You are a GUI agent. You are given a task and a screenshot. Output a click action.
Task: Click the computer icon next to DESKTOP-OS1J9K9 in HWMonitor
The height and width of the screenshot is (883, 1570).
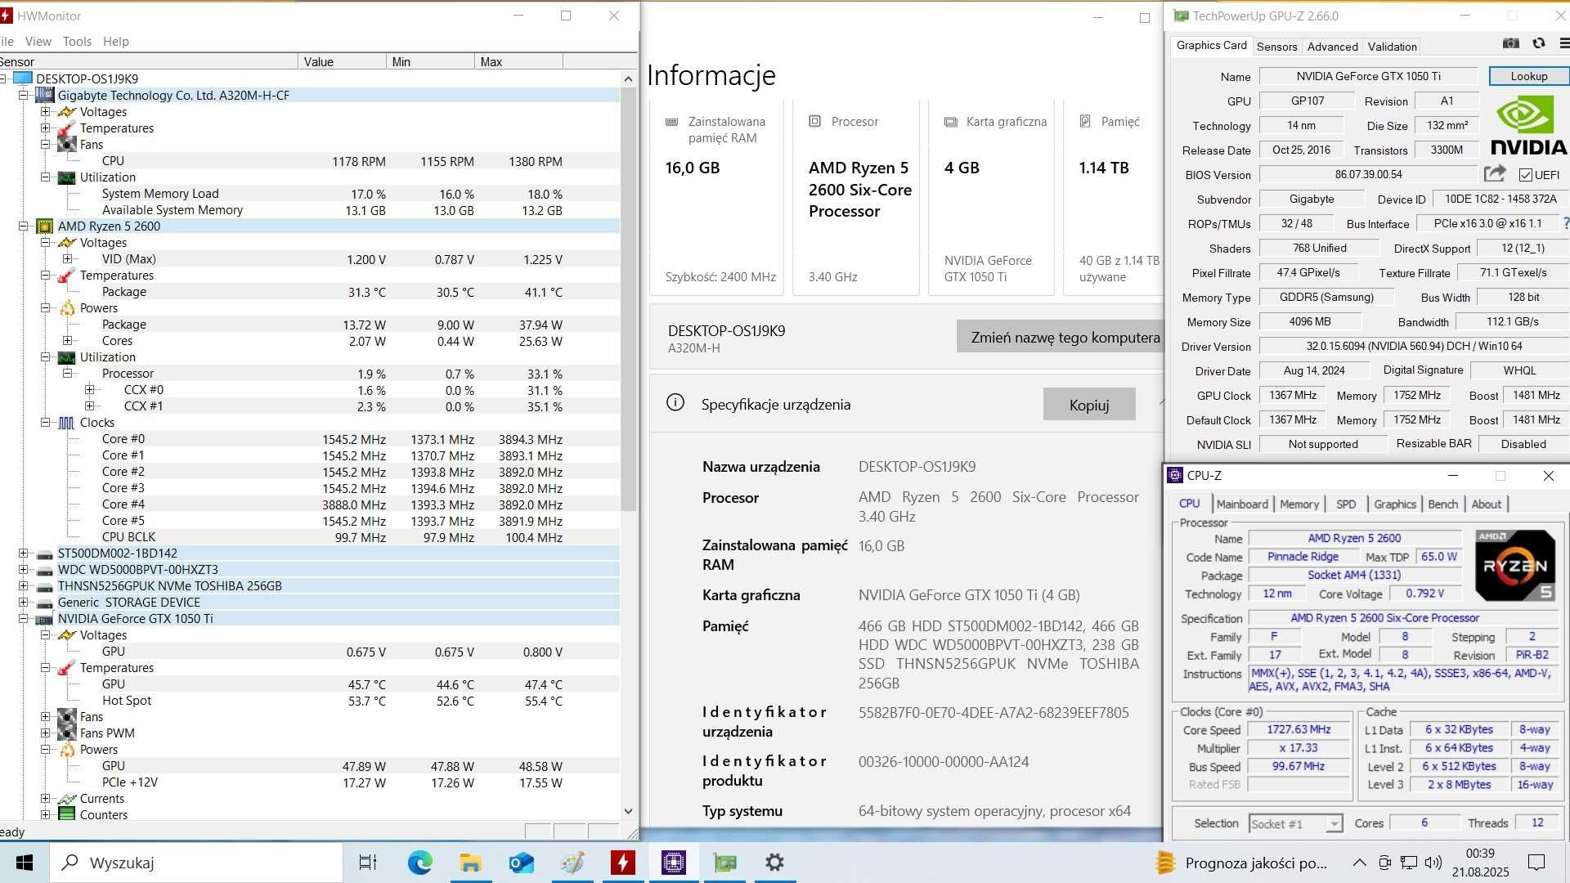tap(23, 78)
